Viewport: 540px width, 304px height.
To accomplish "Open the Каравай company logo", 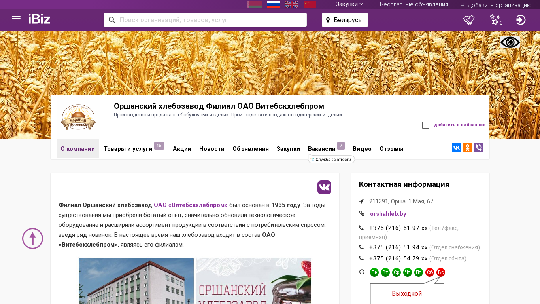I will pos(78,118).
